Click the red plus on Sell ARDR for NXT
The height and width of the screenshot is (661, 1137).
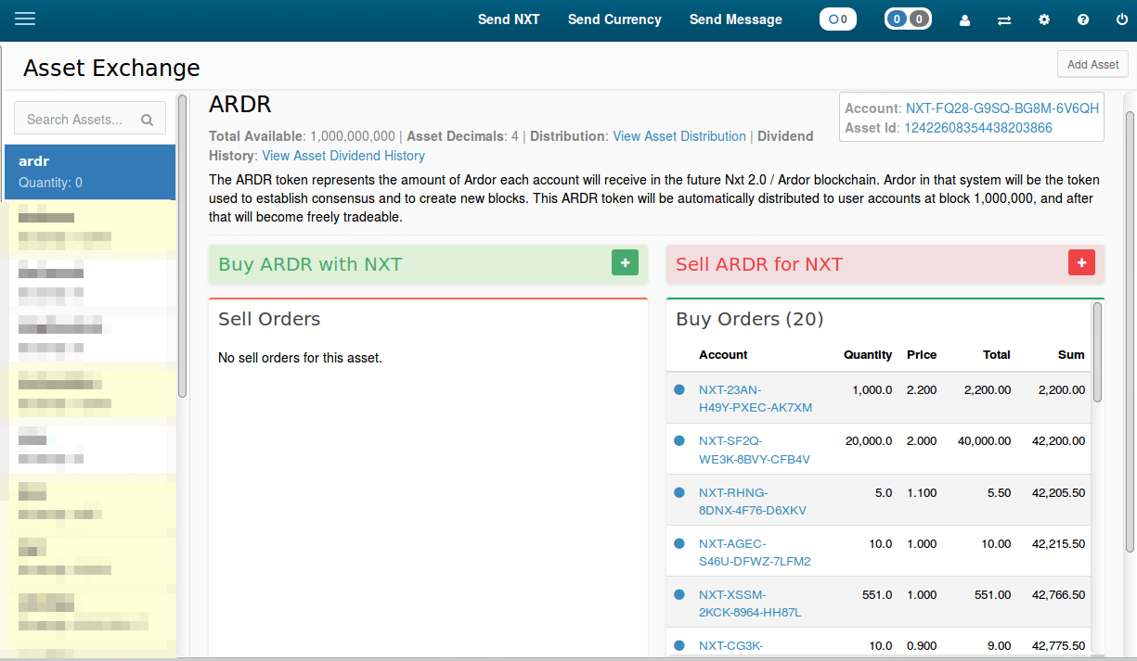point(1081,263)
